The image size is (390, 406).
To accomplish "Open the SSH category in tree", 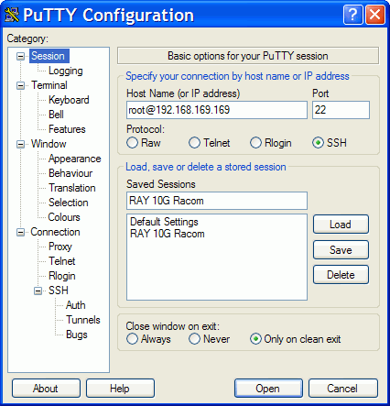I will 59,291.
